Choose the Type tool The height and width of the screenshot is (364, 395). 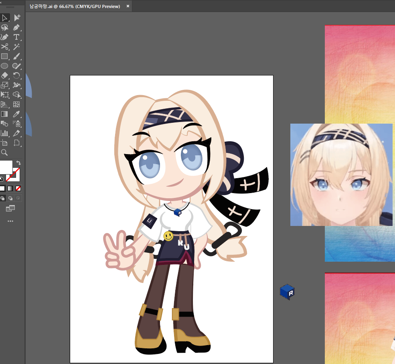coord(16,37)
